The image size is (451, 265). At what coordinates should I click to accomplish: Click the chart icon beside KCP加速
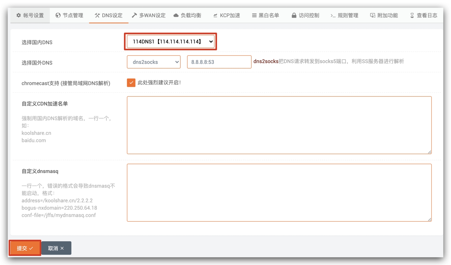pyautogui.click(x=215, y=16)
